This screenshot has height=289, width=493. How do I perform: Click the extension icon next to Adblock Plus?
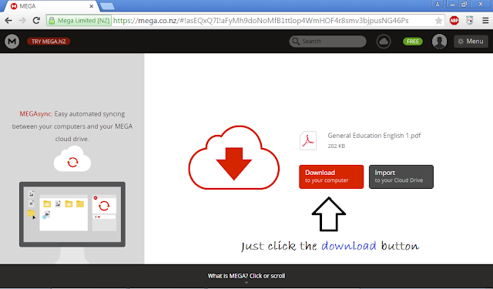point(469,21)
